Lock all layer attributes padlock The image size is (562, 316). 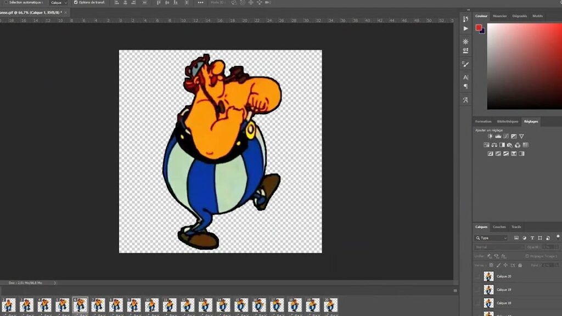520,265
